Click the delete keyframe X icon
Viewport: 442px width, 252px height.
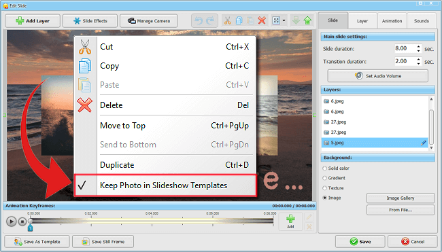point(309,226)
